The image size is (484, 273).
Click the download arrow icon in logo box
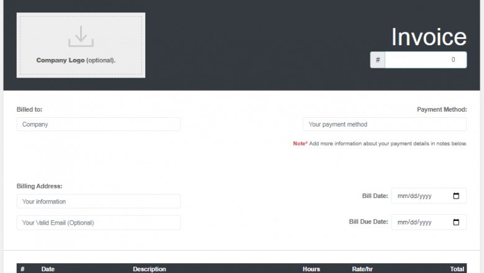[x=81, y=37]
